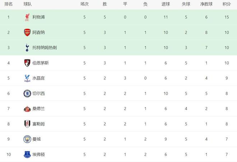The height and width of the screenshot is (162, 237).
Task: Sort by the 净胜球 column header
Action: pyautogui.click(x=206, y=4)
